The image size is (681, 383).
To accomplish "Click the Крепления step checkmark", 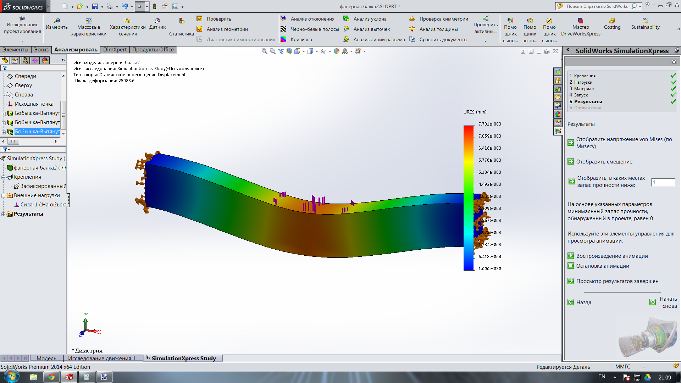I will (x=673, y=76).
